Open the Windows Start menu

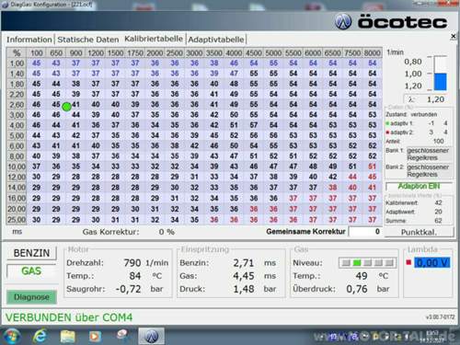point(12,336)
